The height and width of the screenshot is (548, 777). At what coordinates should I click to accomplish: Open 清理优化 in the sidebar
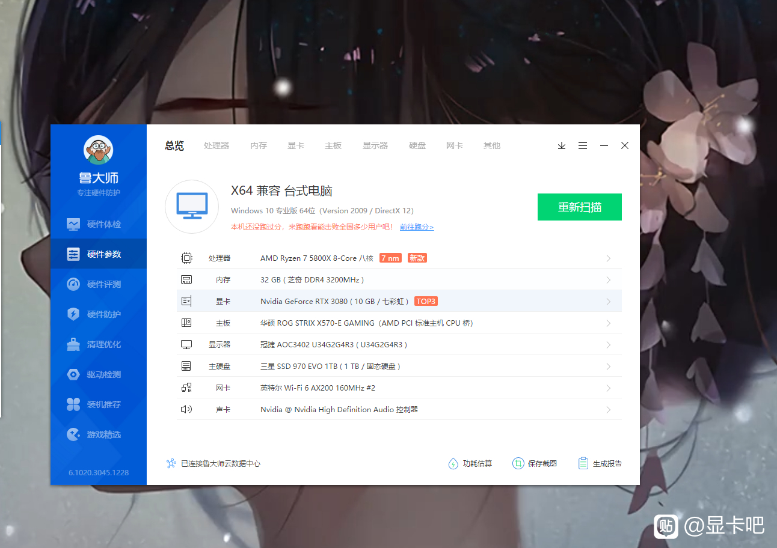(x=98, y=344)
